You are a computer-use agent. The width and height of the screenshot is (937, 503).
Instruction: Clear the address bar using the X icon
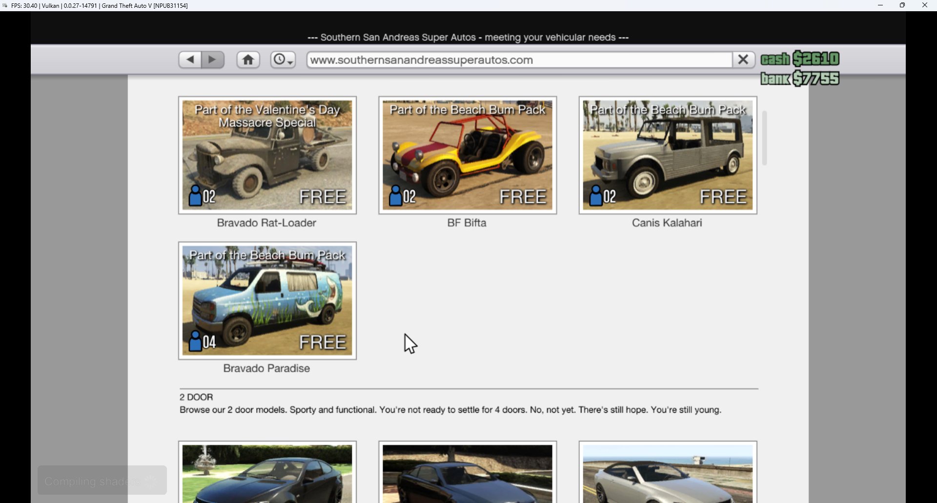tap(743, 59)
